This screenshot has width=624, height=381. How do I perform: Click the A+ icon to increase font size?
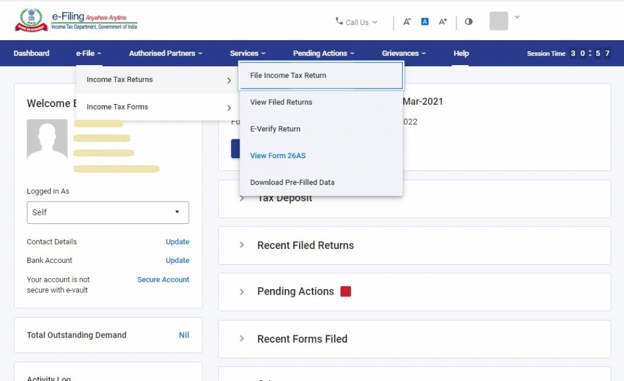pyautogui.click(x=442, y=21)
